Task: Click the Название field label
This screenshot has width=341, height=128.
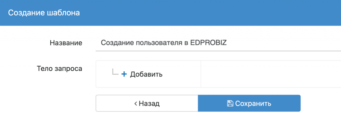Action: pyautogui.click(x=66, y=43)
